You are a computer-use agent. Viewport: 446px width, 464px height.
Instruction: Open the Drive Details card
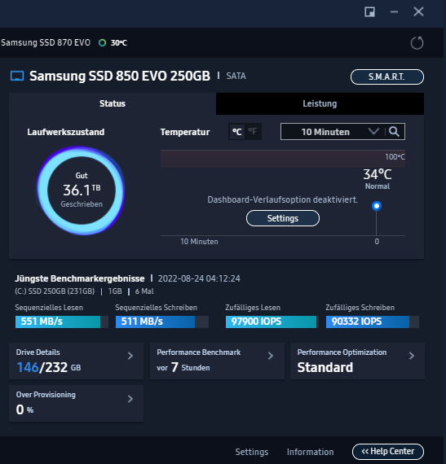coord(76,361)
